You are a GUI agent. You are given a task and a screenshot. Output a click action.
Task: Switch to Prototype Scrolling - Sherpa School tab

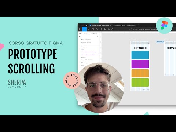click(100, 25)
